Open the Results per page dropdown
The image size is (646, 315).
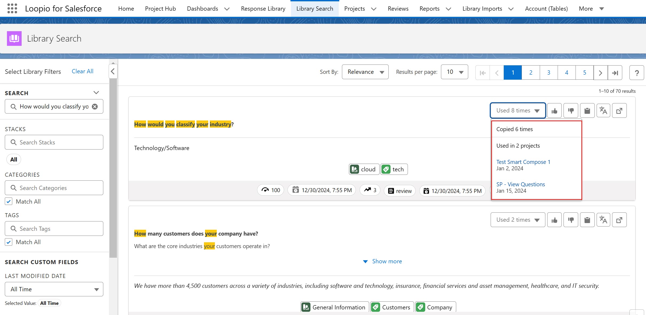click(x=454, y=72)
